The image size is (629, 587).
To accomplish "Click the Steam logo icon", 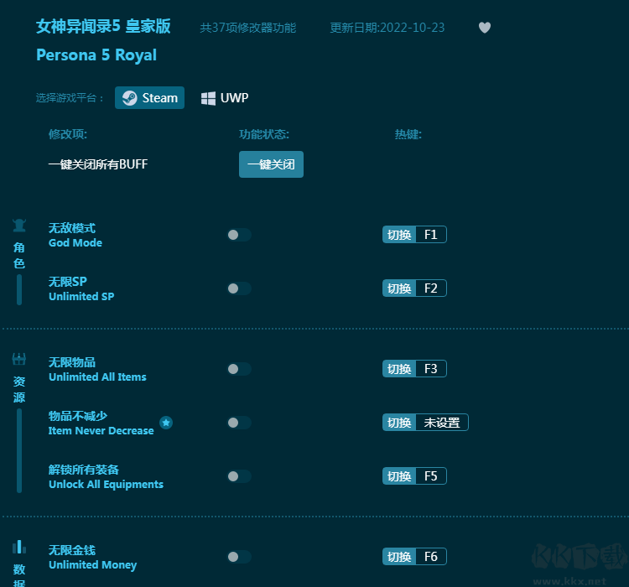I will (129, 98).
